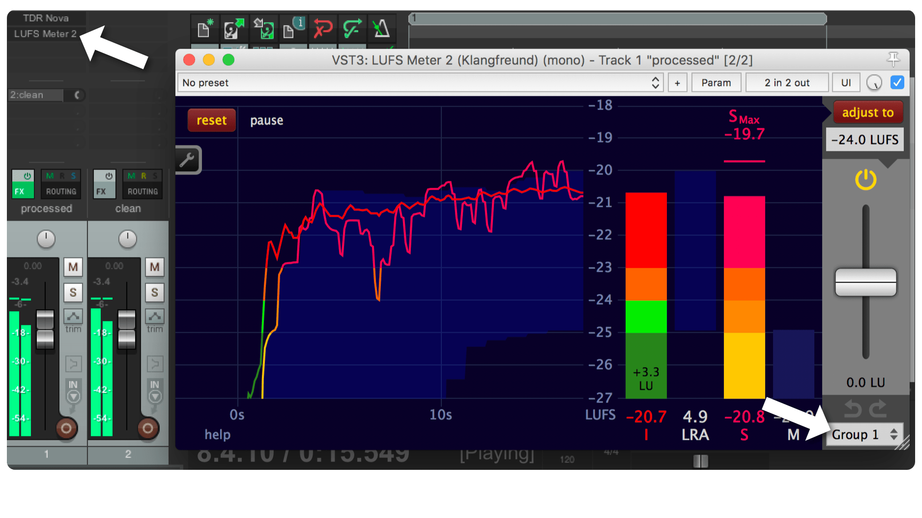Open FX chain of processed track
The width and height of the screenshot is (922, 518).
point(23,191)
